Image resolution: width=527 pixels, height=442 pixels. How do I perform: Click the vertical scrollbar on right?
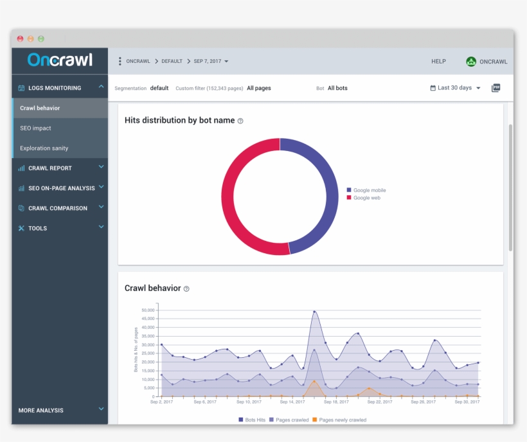510,186
